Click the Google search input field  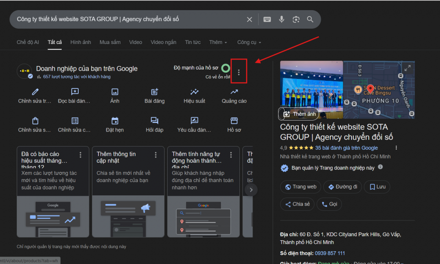click(x=128, y=19)
